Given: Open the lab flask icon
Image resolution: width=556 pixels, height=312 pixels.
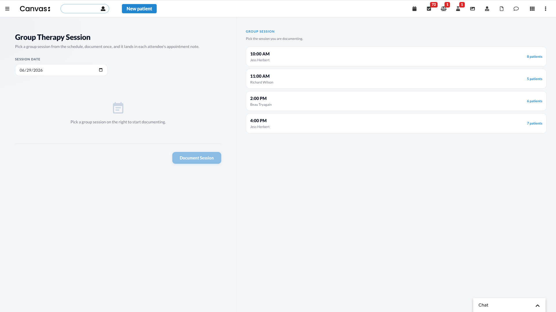Looking at the screenshot, I should (x=458, y=9).
